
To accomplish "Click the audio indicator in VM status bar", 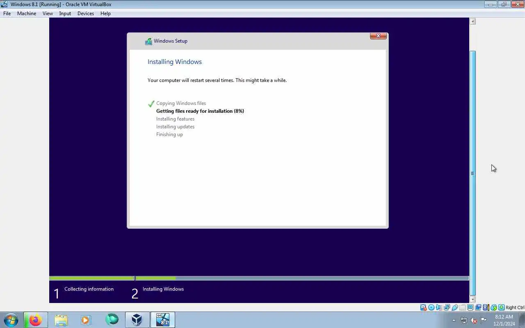I will click(439, 307).
